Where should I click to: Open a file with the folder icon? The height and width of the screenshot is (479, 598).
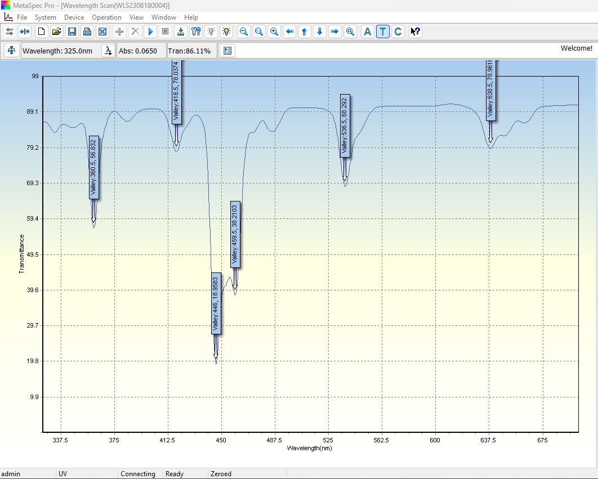(56, 32)
